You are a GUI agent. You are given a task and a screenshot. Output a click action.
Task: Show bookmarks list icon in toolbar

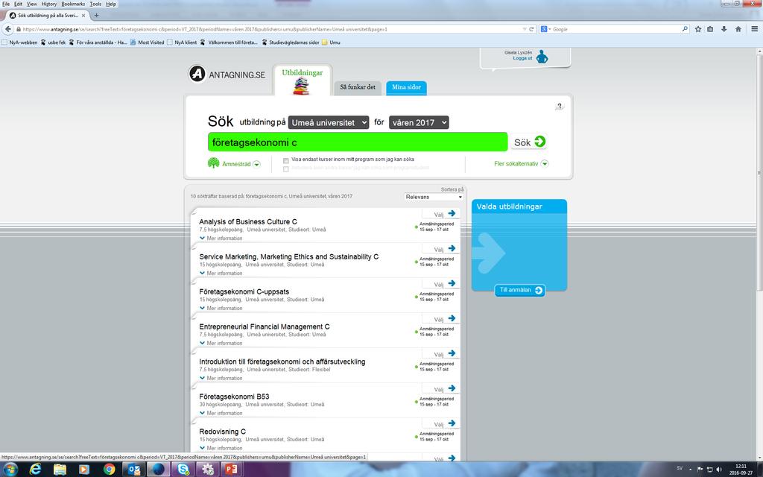coord(710,29)
